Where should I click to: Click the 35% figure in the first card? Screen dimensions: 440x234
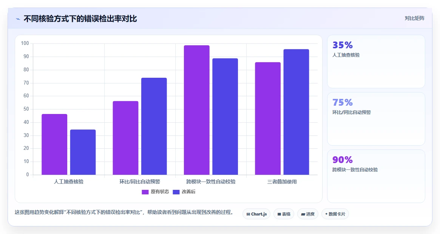pyautogui.click(x=342, y=45)
